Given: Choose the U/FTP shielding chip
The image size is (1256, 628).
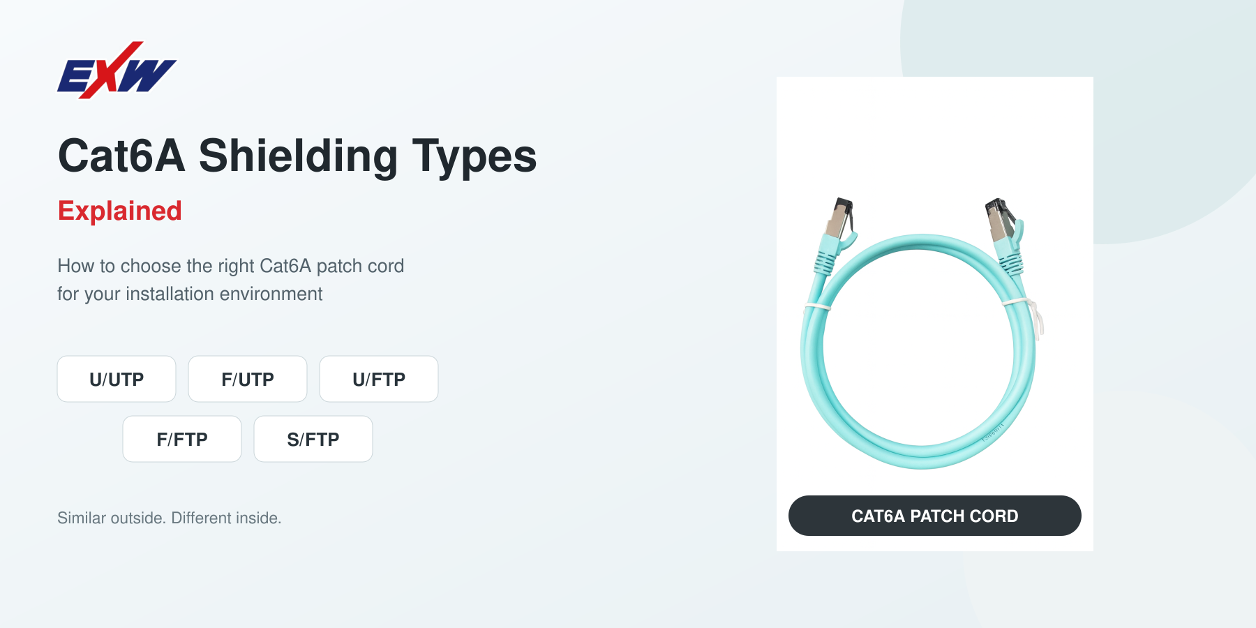Looking at the screenshot, I should 379,379.
